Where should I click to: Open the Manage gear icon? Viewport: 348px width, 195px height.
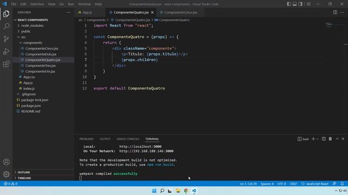tap(6, 174)
